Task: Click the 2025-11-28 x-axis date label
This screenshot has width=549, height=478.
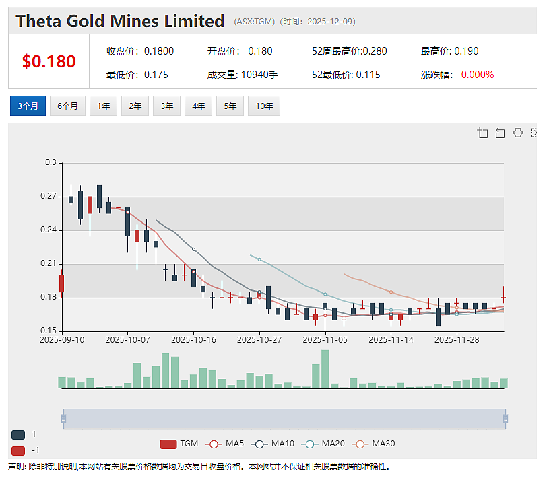Action: [457, 340]
